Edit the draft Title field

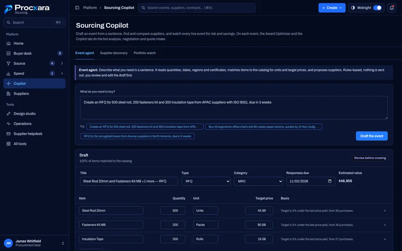[x=129, y=181]
